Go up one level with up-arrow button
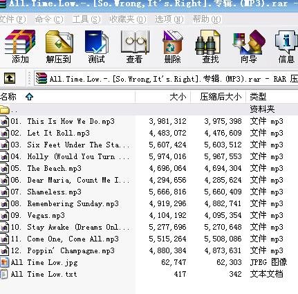 click(x=10, y=78)
